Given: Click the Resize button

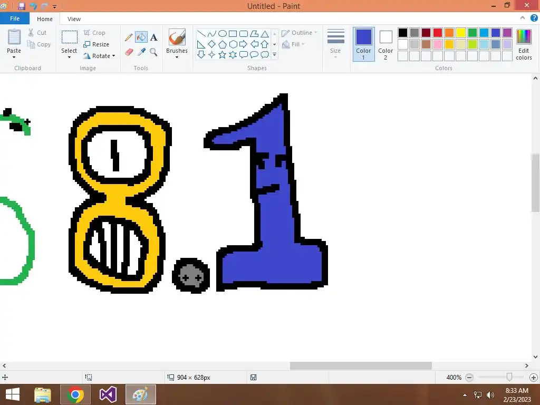Looking at the screenshot, I should tap(97, 44).
